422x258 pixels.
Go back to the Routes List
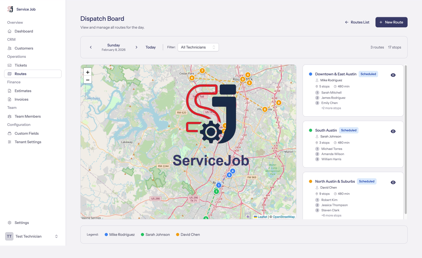[x=357, y=22]
